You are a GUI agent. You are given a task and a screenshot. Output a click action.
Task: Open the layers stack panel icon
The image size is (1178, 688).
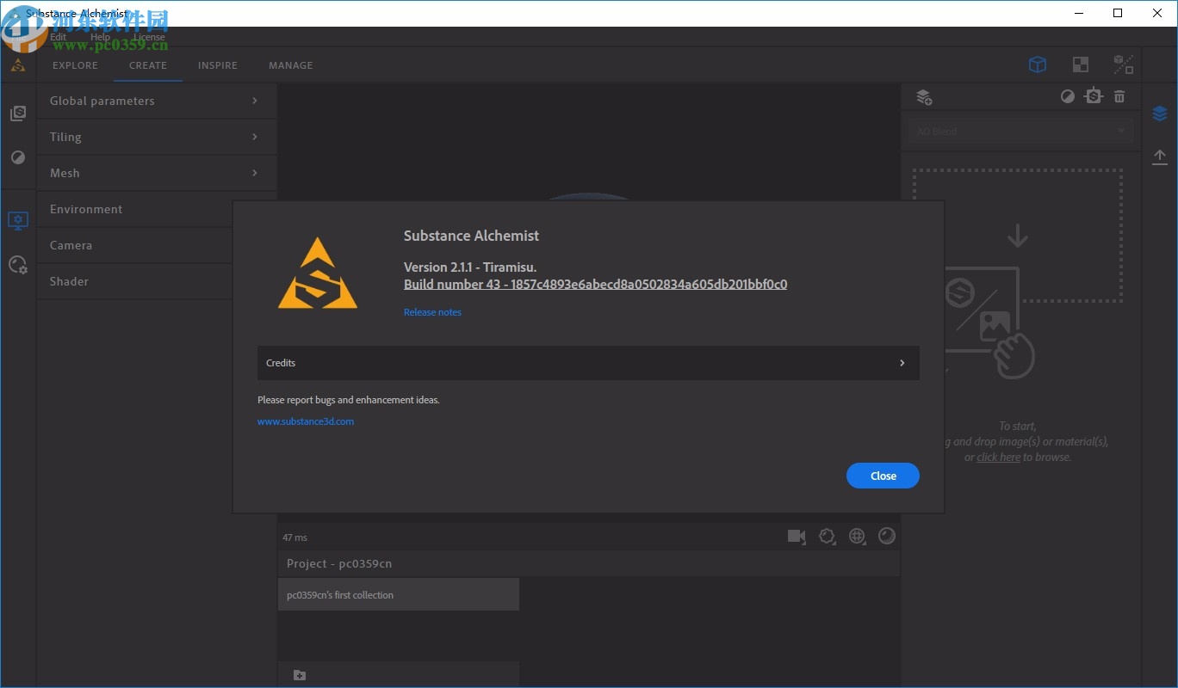pos(1160,114)
